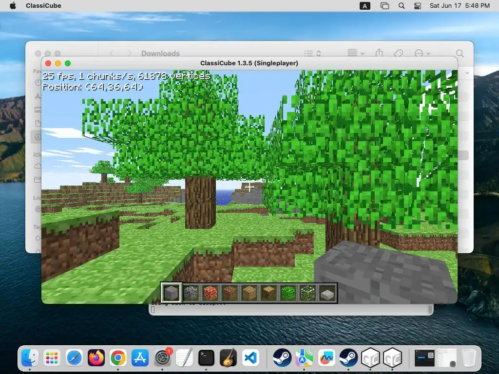Click the Steam icon next to Freeform
The height and width of the screenshot is (374, 499).
[348, 357]
